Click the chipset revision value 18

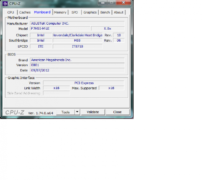pyautogui.click(x=119, y=35)
